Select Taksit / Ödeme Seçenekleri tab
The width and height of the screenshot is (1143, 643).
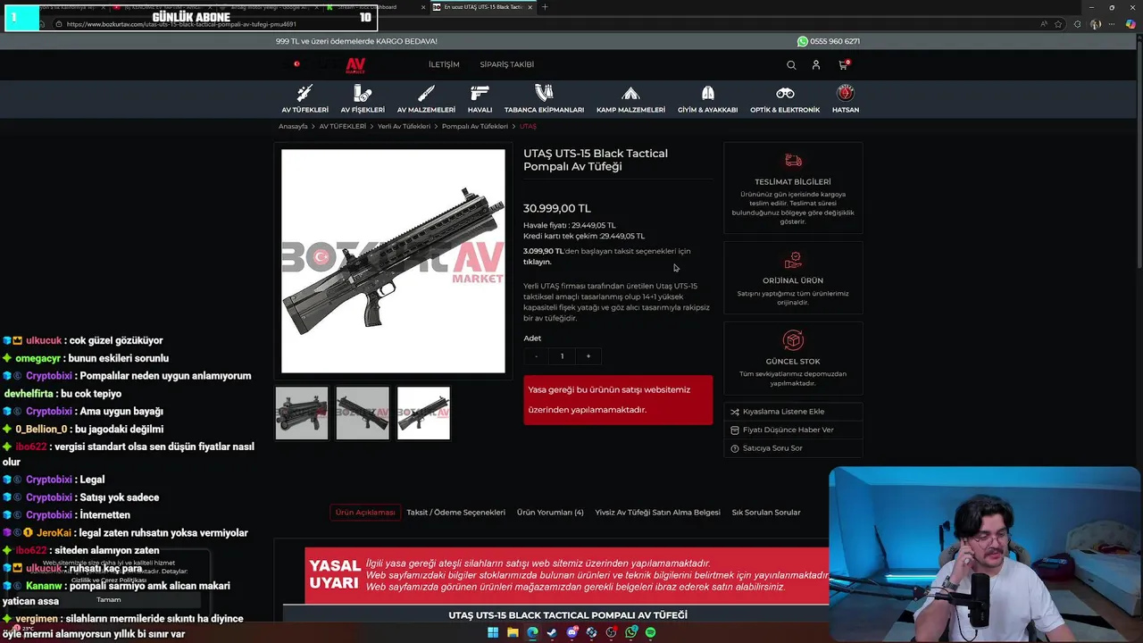pyautogui.click(x=455, y=513)
